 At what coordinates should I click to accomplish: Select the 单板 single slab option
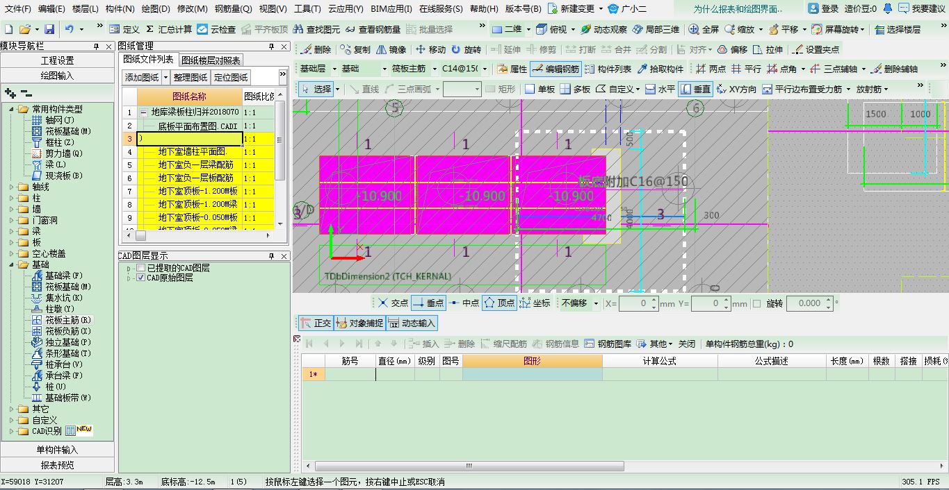click(x=540, y=89)
